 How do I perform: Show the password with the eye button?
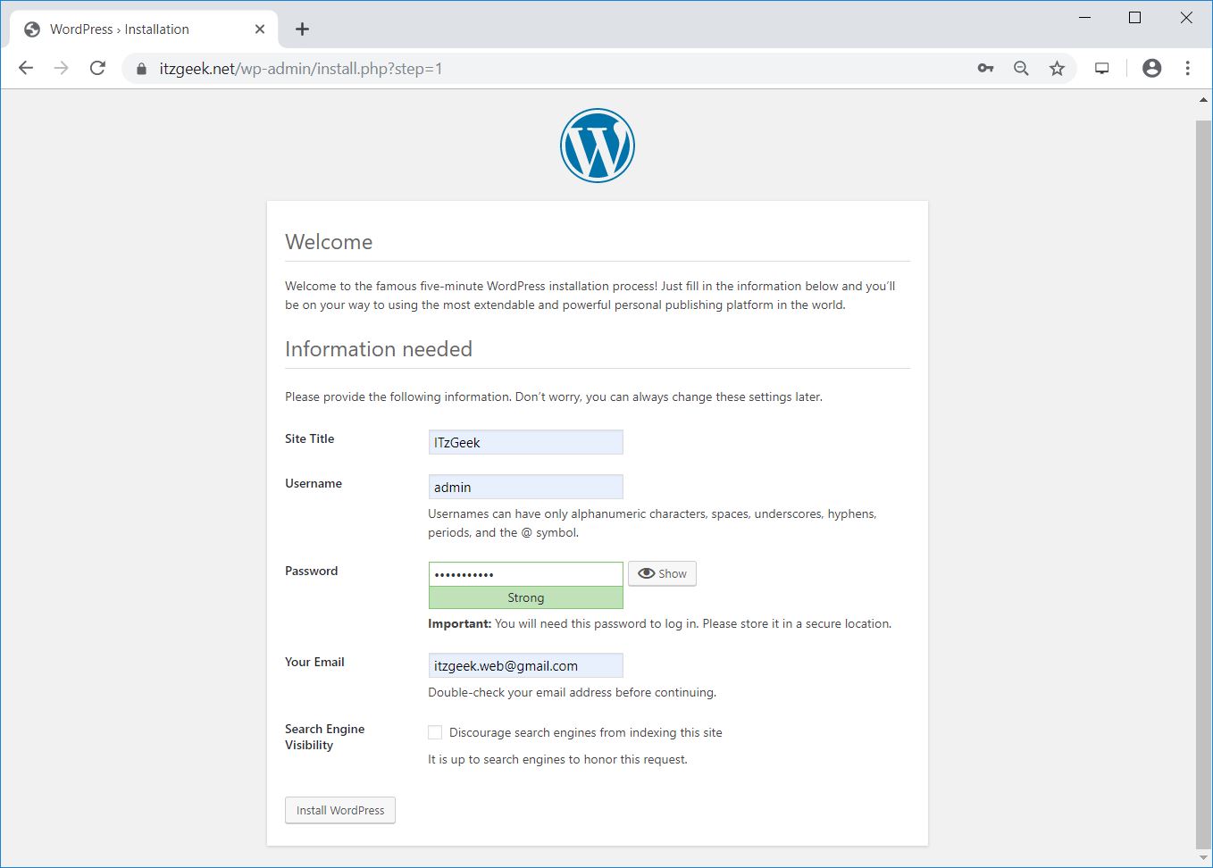coord(662,573)
